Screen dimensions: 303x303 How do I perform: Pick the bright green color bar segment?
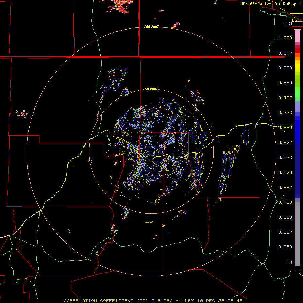point(297,92)
